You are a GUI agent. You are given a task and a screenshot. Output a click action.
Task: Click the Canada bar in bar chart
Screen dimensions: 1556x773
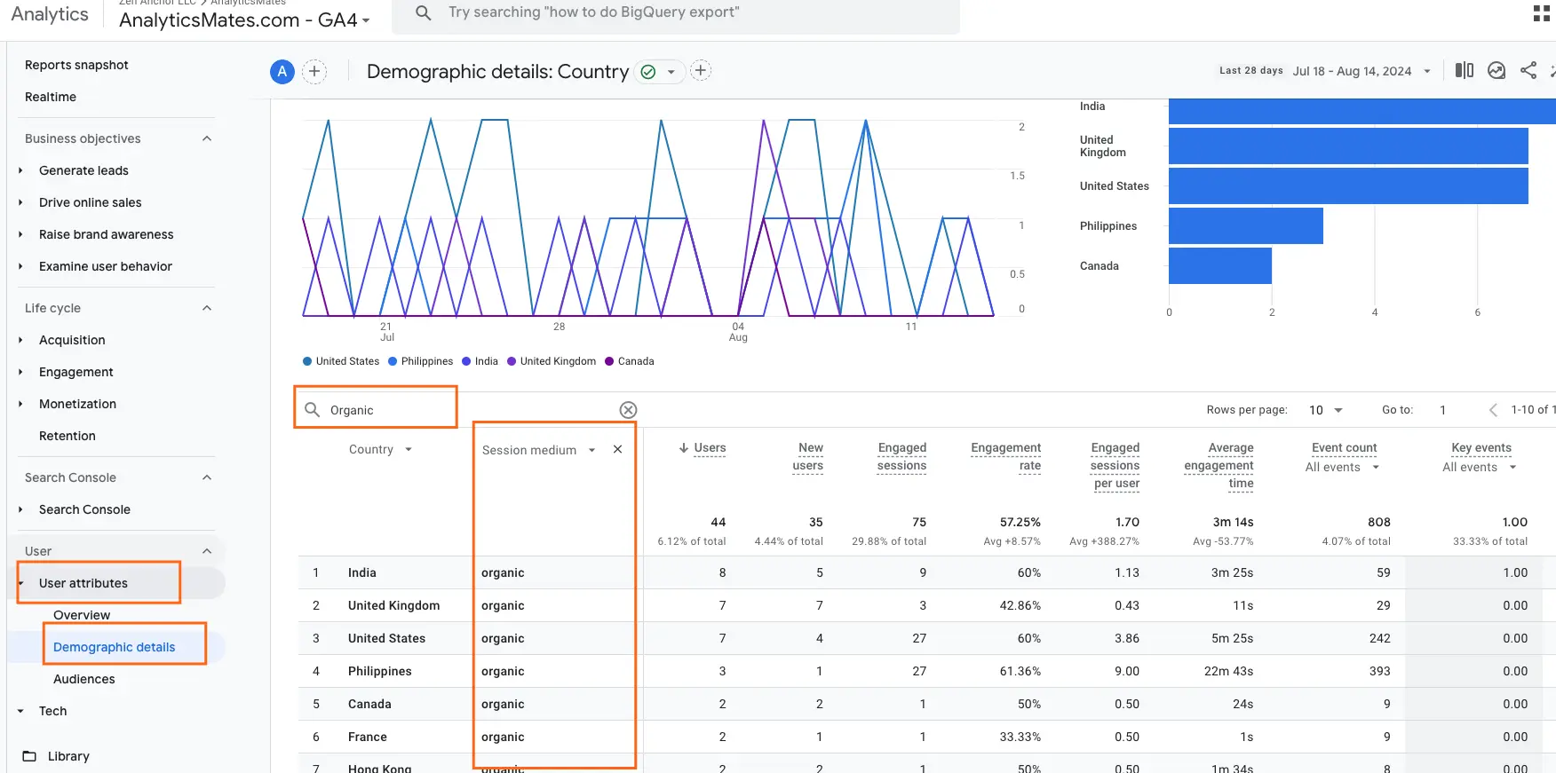pyautogui.click(x=1220, y=265)
